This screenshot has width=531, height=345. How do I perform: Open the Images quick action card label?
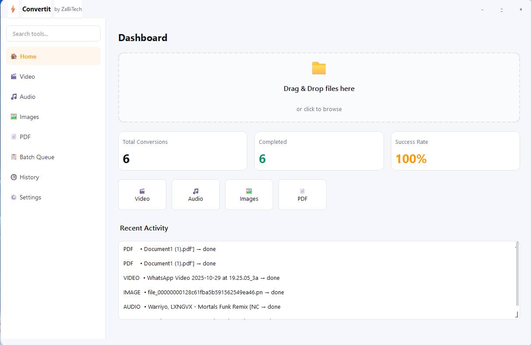point(249,199)
